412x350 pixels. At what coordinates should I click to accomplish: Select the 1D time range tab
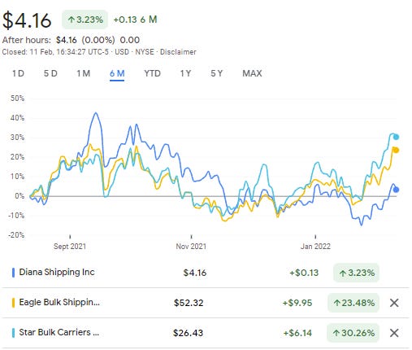(x=18, y=73)
